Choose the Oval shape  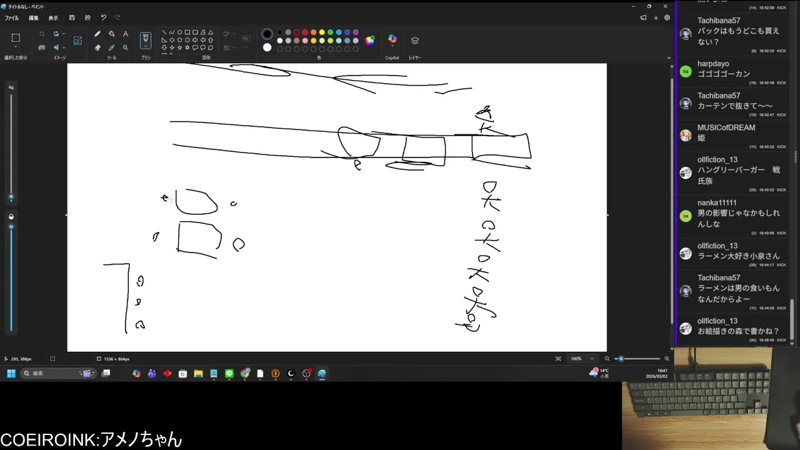coord(179,32)
